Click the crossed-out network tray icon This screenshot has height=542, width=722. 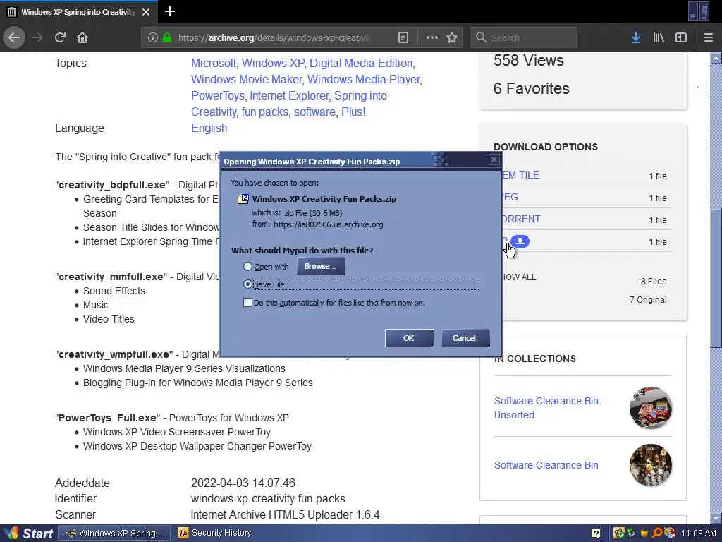[x=670, y=534]
